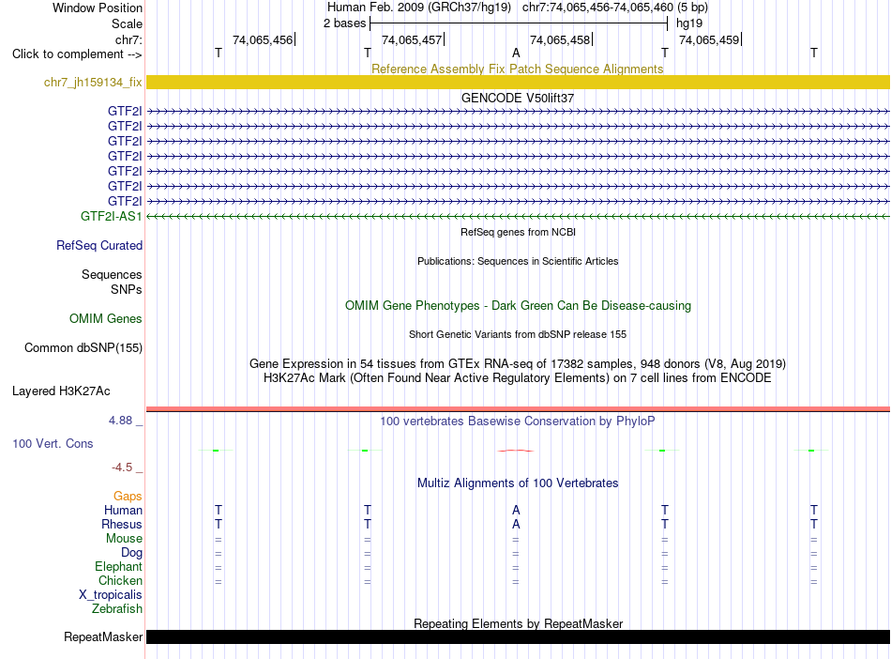The height and width of the screenshot is (659, 891).
Task: Click the Common dbSNP(155) track label
Action: coord(83,347)
